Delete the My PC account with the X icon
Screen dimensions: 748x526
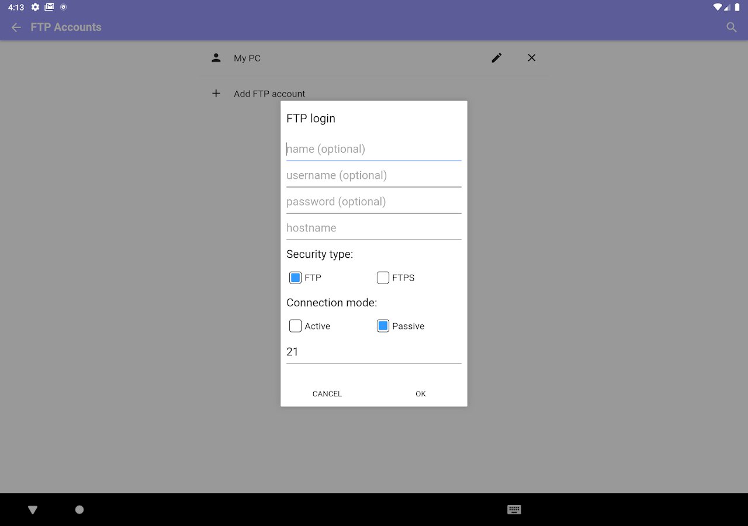(532, 58)
